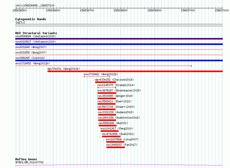The height and width of the screenshot is (168, 230).
Task: Click the red dgv433n152 variant bar
Action: [106, 82]
